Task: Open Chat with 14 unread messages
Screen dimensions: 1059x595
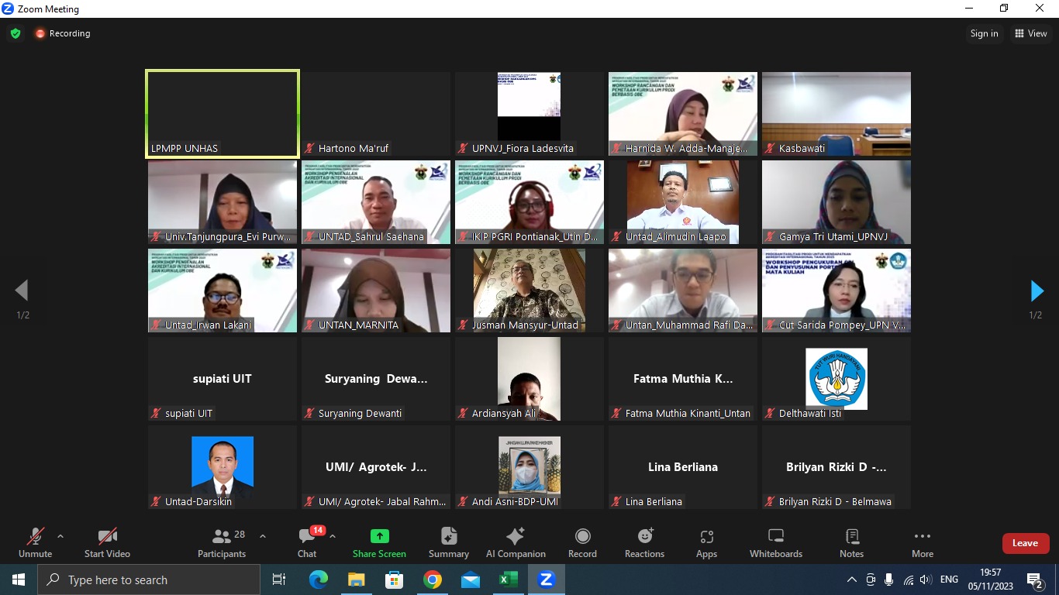Action: point(307,542)
